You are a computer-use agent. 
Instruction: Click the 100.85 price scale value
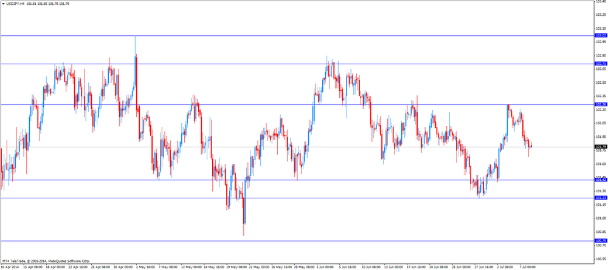[x=601, y=232]
